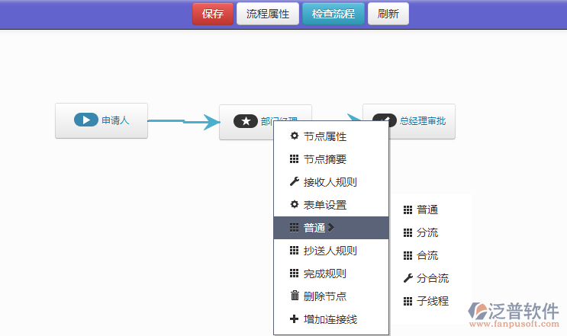Click the wrench icon beside 接收人规则
Viewport: 567px width, 336px height.
click(295, 181)
